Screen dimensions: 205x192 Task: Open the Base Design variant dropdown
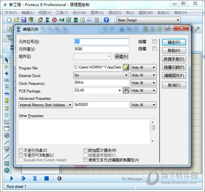tap(149, 20)
